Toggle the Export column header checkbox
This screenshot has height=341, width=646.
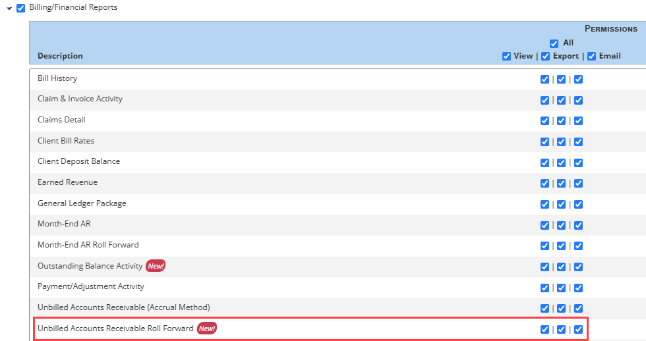(x=545, y=56)
